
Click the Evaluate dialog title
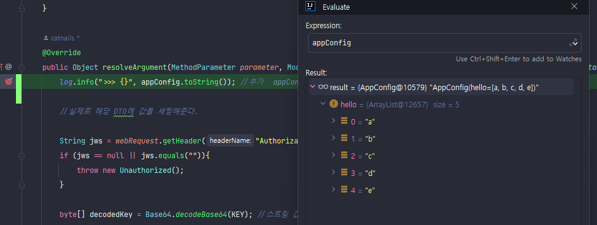click(336, 7)
